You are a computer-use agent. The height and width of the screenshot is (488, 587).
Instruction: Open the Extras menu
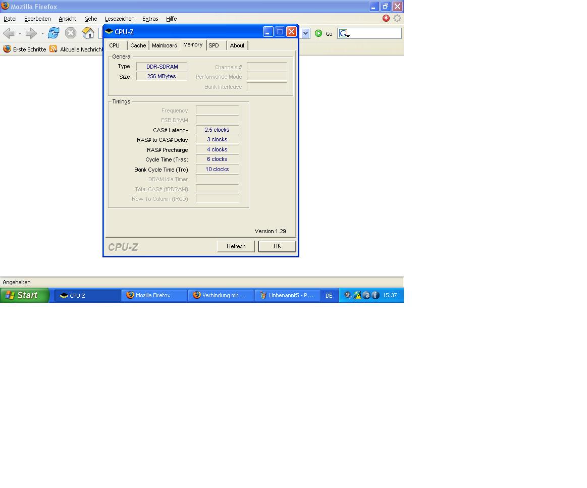pyautogui.click(x=150, y=19)
